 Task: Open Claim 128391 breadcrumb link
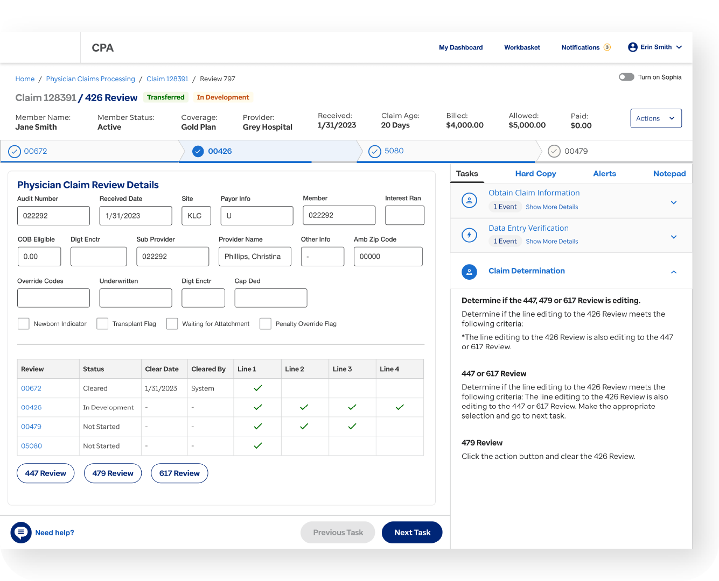[167, 79]
